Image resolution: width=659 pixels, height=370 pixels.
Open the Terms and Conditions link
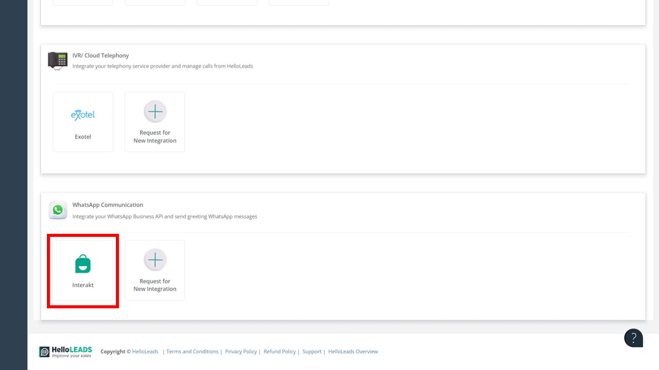192,351
